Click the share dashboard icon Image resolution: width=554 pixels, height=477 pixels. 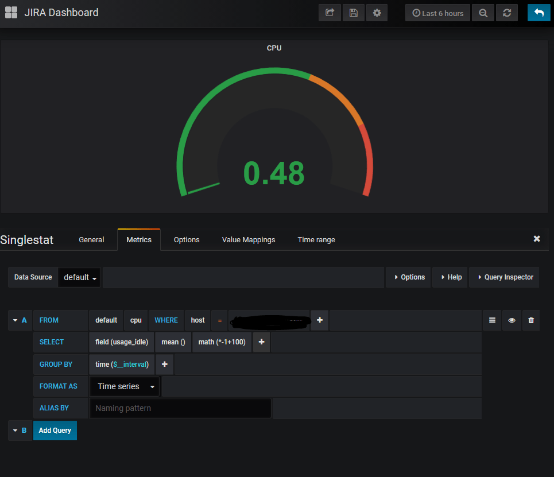pyautogui.click(x=330, y=13)
